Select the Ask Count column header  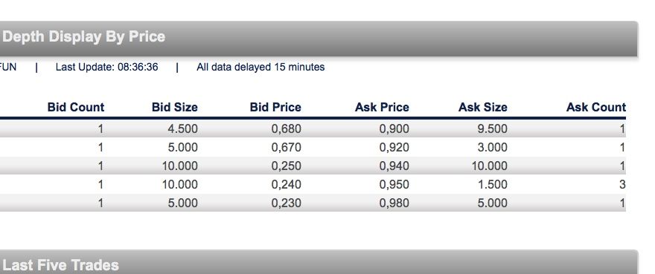click(595, 107)
